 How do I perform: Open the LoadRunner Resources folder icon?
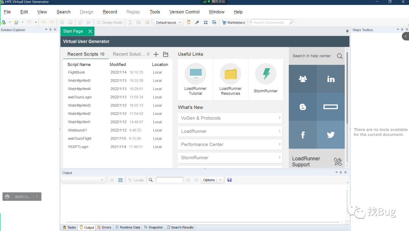pos(231,74)
